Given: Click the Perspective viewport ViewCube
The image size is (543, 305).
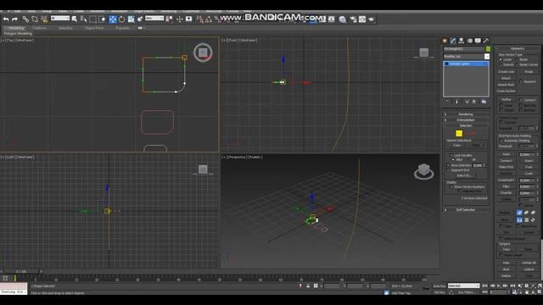Looking at the screenshot, I should [x=424, y=171].
